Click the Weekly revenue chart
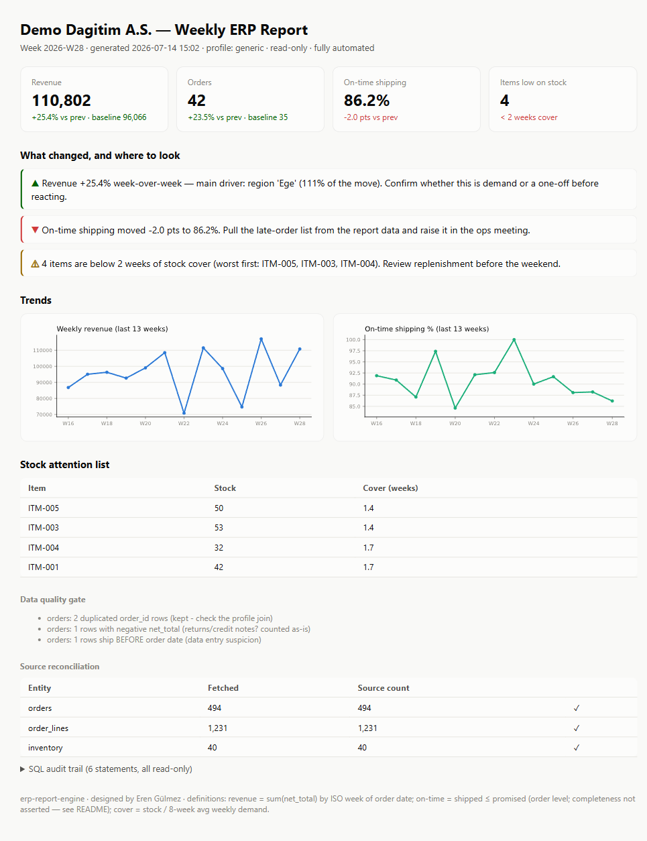The width and height of the screenshot is (647, 841). click(x=172, y=378)
